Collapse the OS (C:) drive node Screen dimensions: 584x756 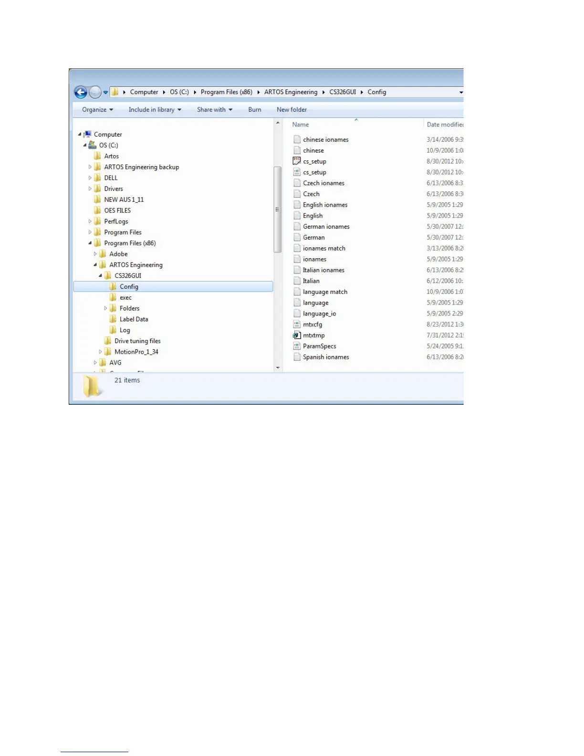[x=85, y=146]
